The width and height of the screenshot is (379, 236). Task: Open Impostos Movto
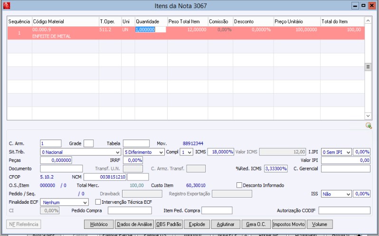[x=289, y=225]
